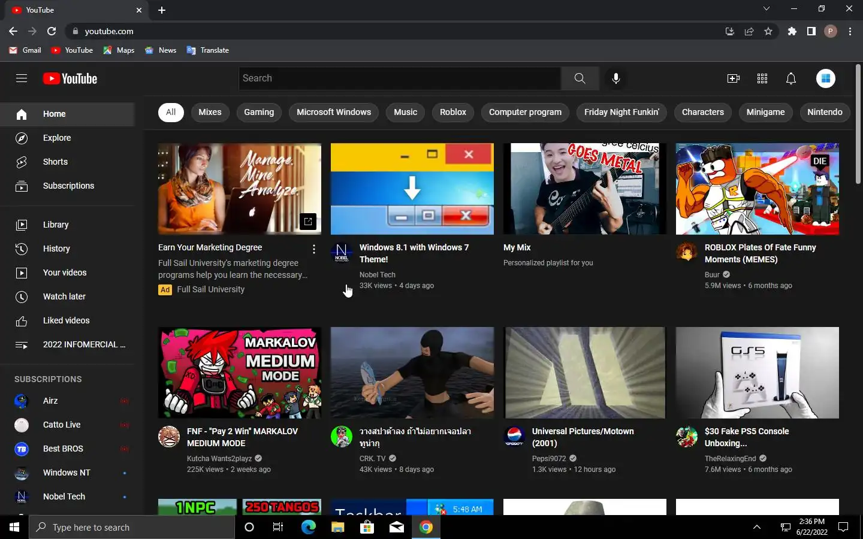
Task: Open CRK. TV channel avatar
Action: (342, 437)
